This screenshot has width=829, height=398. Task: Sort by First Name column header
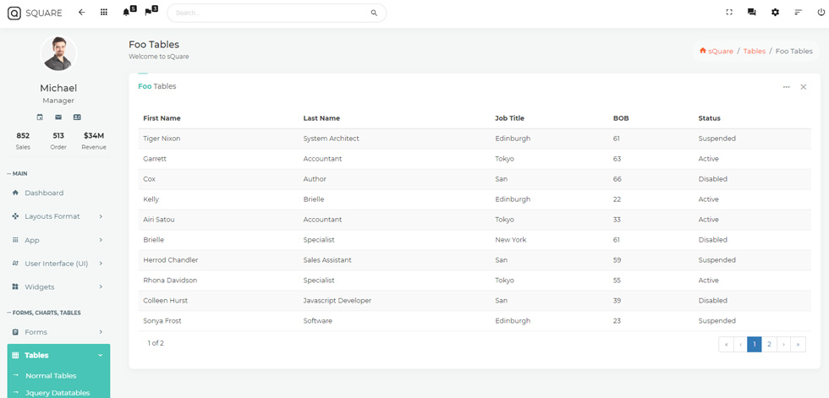[x=162, y=118]
